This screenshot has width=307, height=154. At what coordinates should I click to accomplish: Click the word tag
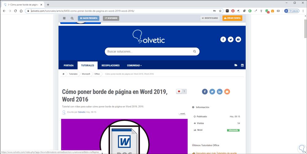tap(182, 114)
